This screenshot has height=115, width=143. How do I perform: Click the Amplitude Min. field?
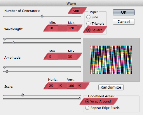point(53,57)
